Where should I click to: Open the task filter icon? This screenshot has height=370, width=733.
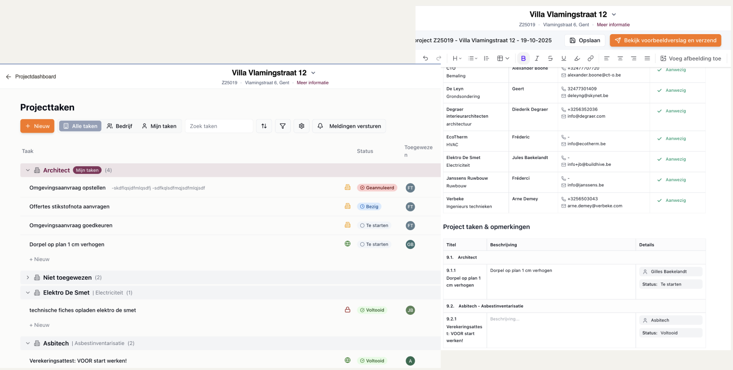(283, 126)
